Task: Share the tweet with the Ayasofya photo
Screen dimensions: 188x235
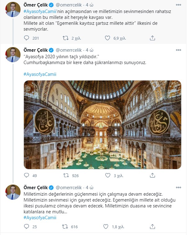Action: click(152, 176)
